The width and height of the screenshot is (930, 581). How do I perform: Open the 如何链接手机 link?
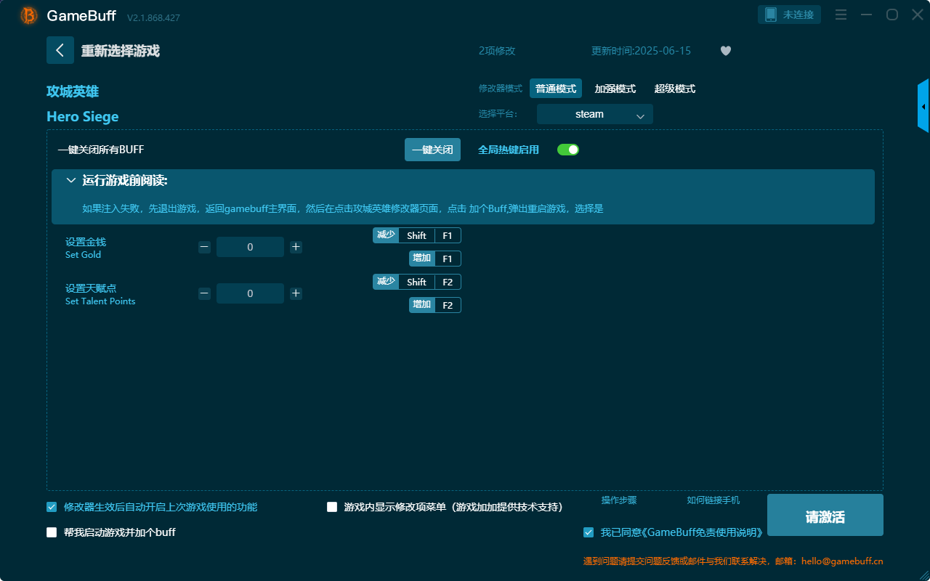tap(713, 500)
